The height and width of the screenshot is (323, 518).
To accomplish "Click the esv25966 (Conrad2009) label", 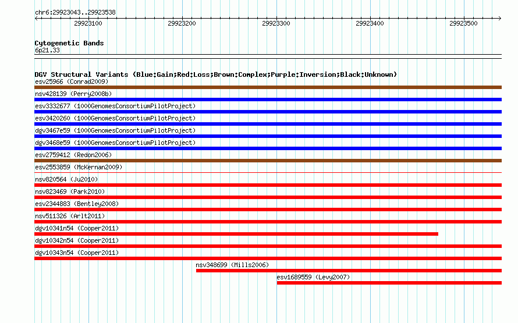I will click(72, 81).
